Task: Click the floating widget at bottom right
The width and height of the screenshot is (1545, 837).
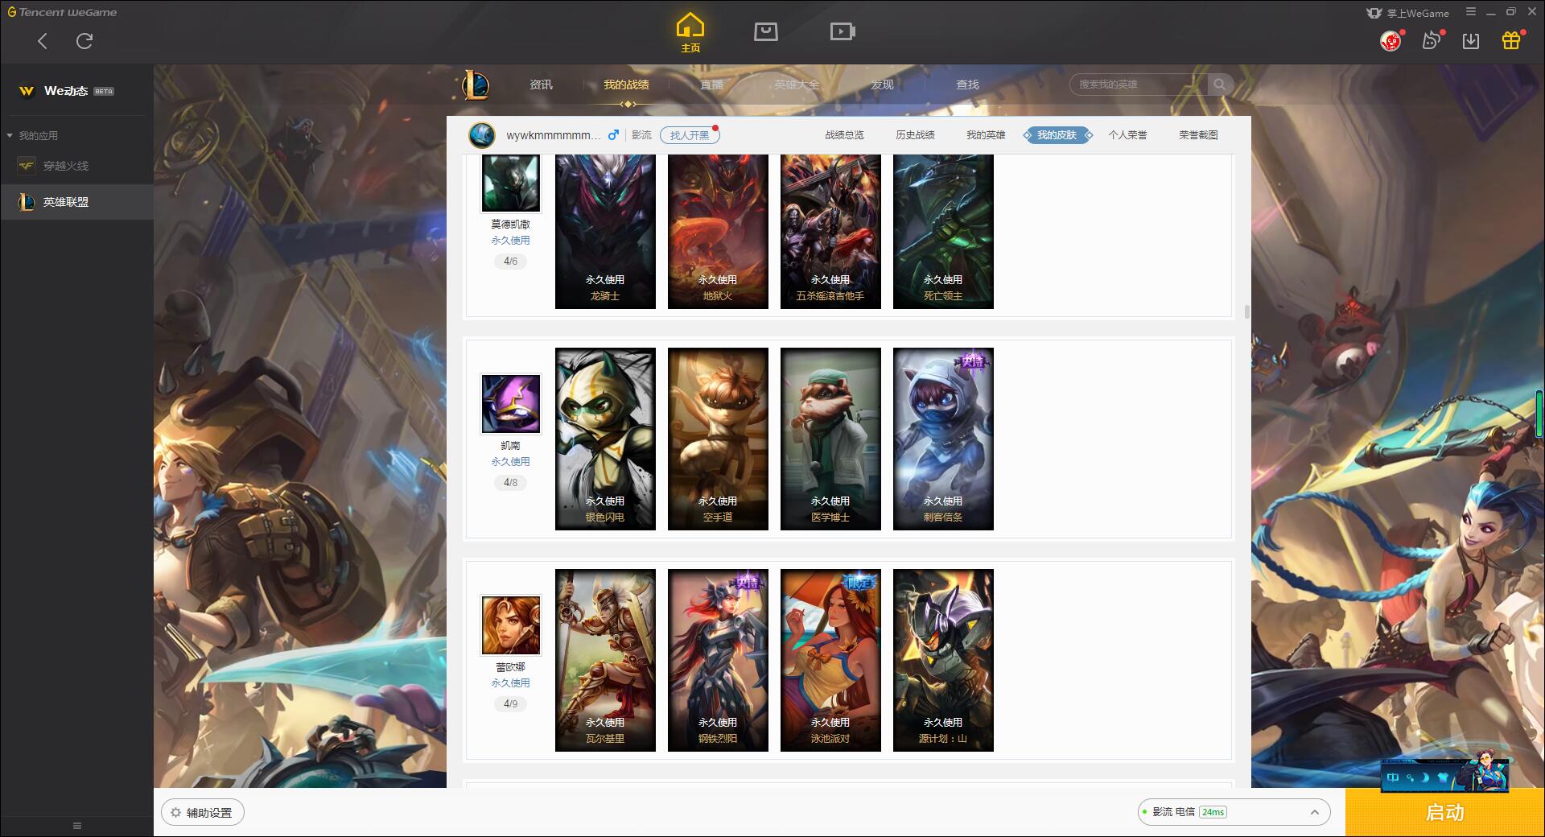Action: pos(1445,774)
